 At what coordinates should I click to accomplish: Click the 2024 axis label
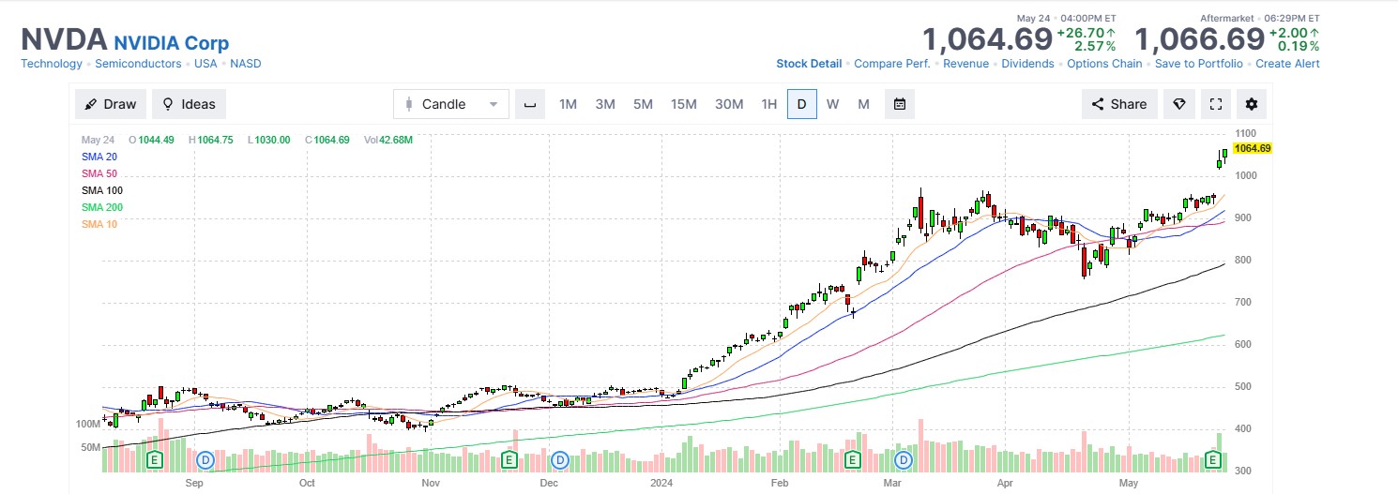point(663,483)
